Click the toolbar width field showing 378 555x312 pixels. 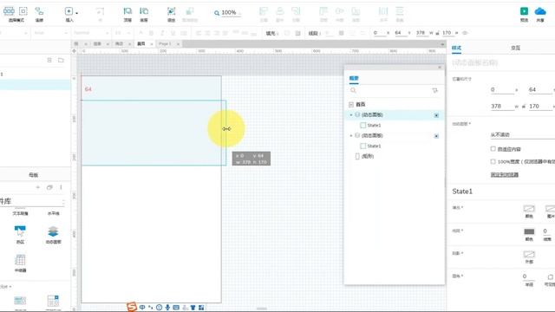[x=421, y=33]
